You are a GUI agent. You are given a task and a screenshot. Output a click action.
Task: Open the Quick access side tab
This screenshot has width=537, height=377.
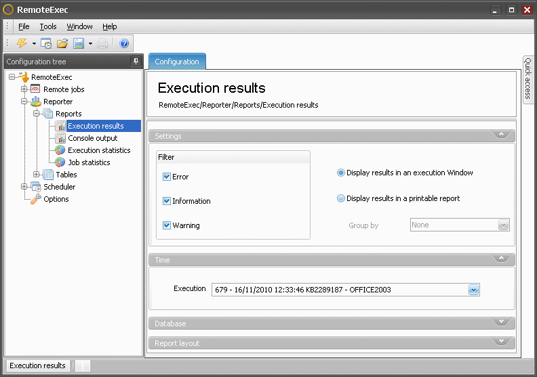coord(528,79)
